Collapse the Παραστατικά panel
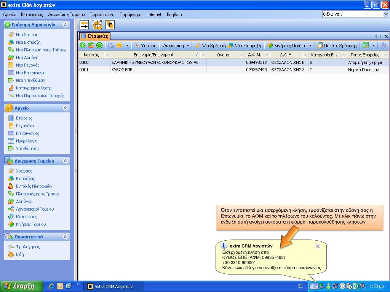 pyautogui.click(x=65, y=236)
